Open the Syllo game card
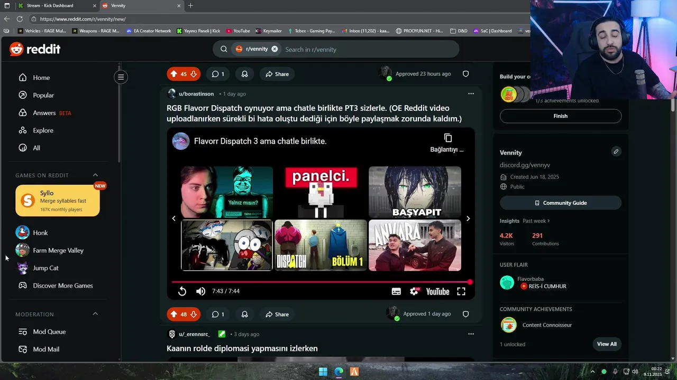 pyautogui.click(x=58, y=201)
